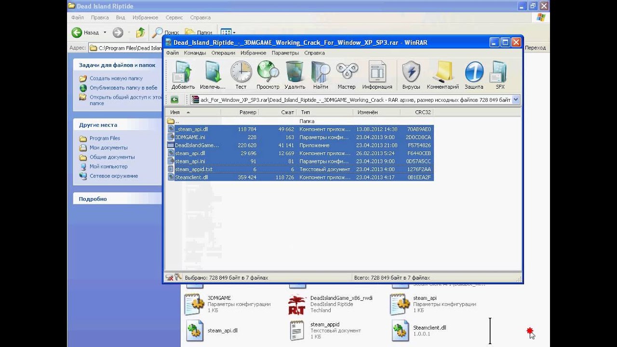Sort the list by the CRC32 column header
This screenshot has width=617, height=347.
coord(416,112)
